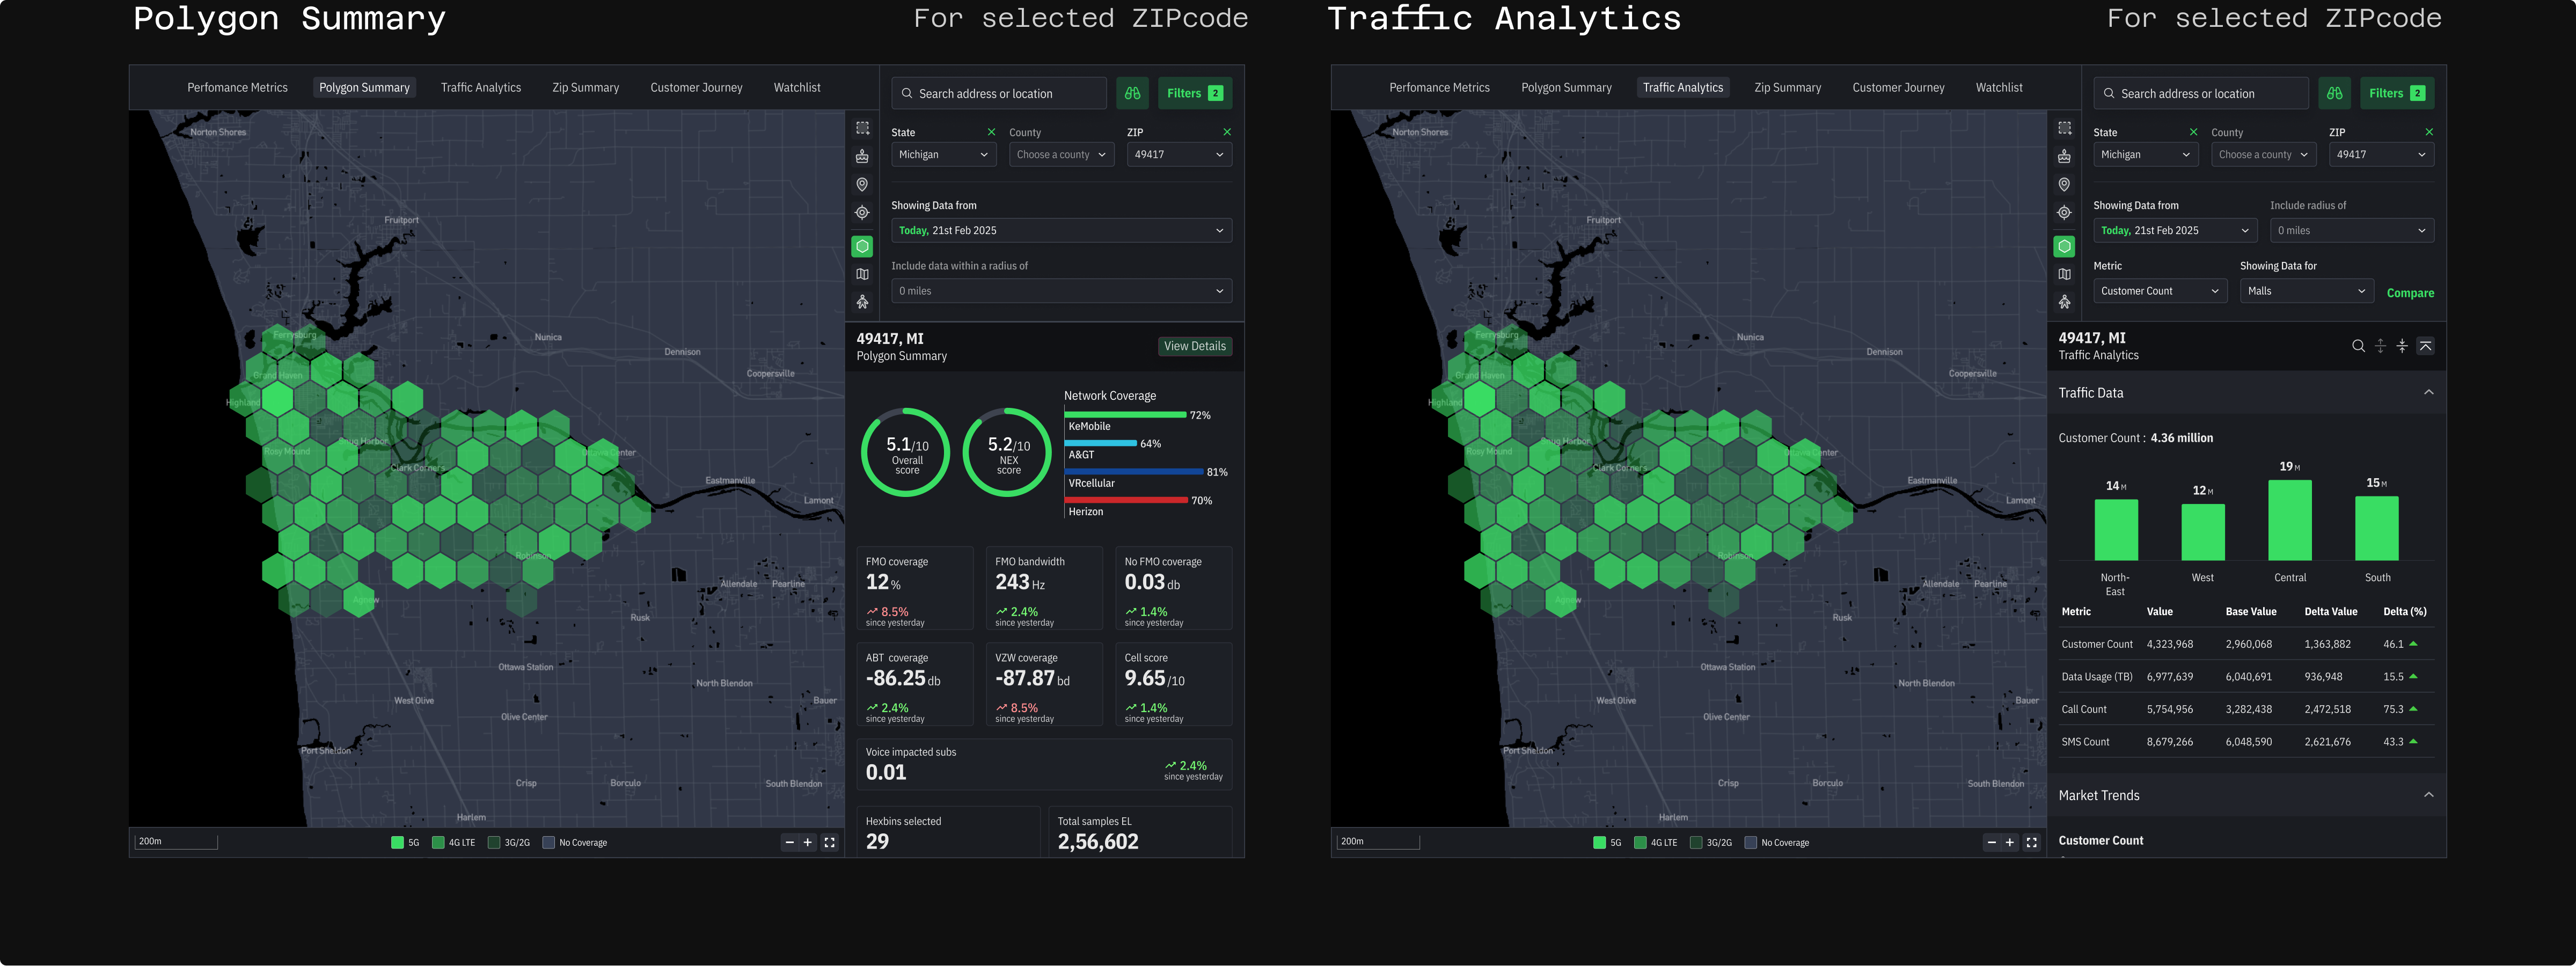Click binoculars icon in Polygon Summary panel
Screen dimensions: 2576x966
coord(1132,93)
